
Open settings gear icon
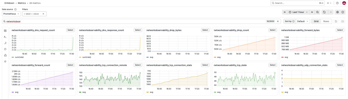337,12
